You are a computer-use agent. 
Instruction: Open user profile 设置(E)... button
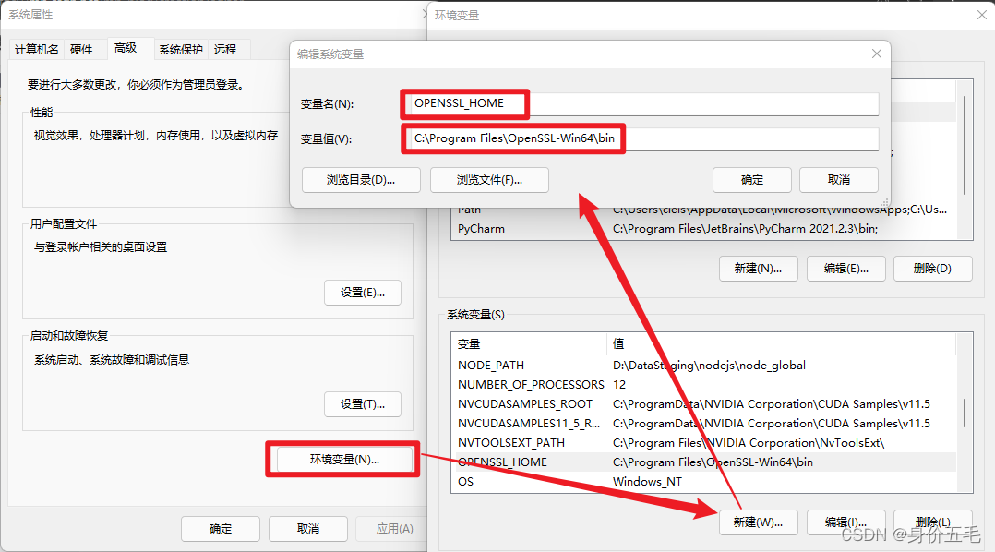[x=363, y=292]
